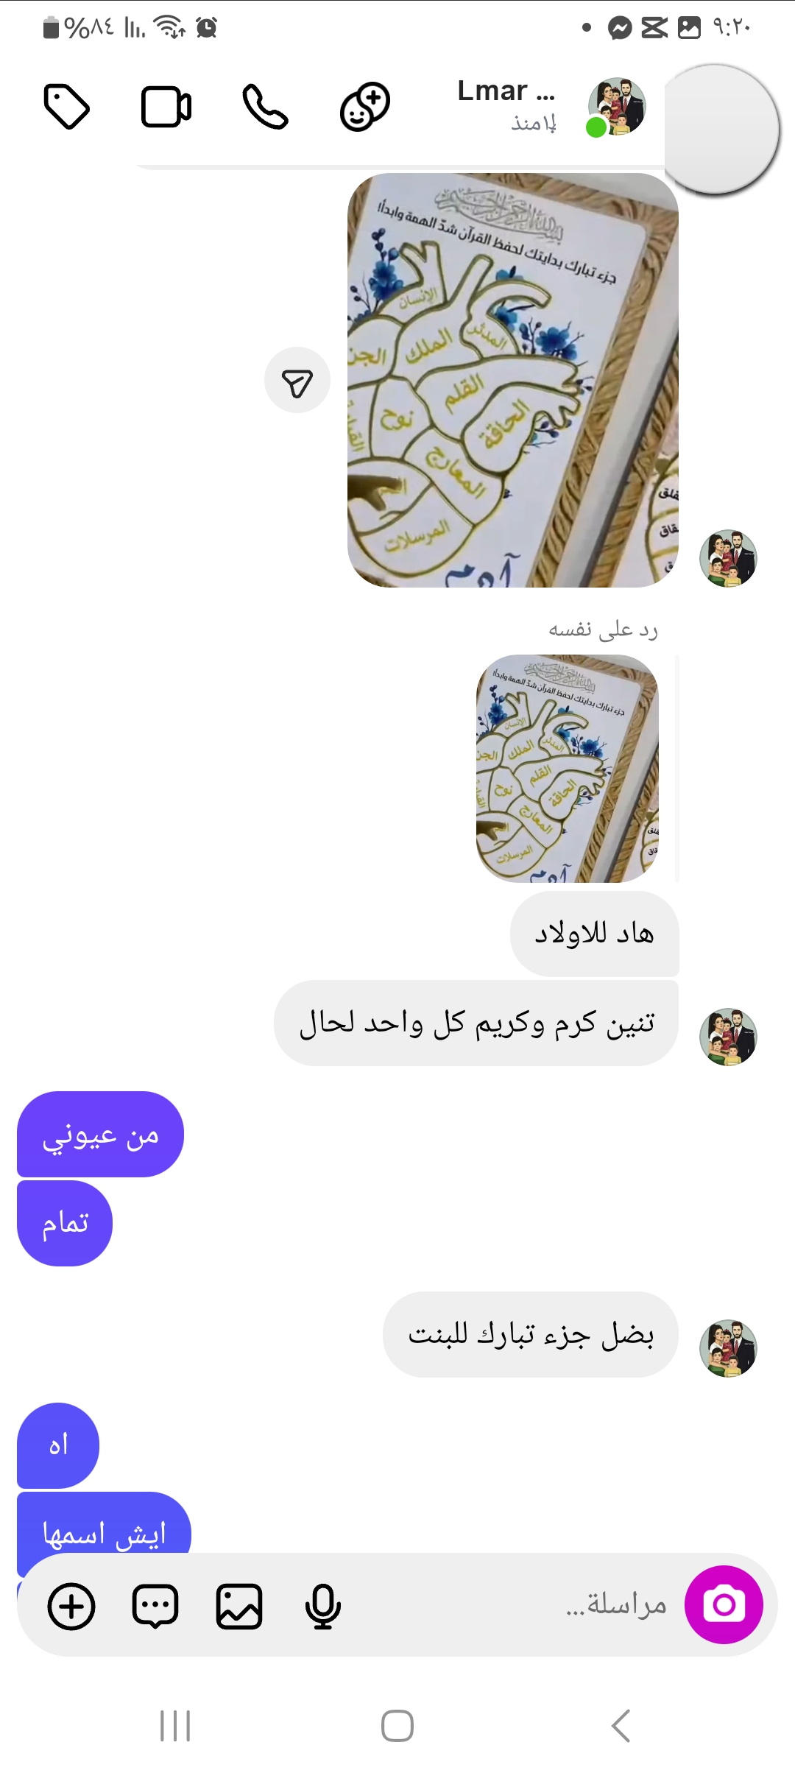Tap the tag label icon
The image size is (795, 1773).
(66, 107)
